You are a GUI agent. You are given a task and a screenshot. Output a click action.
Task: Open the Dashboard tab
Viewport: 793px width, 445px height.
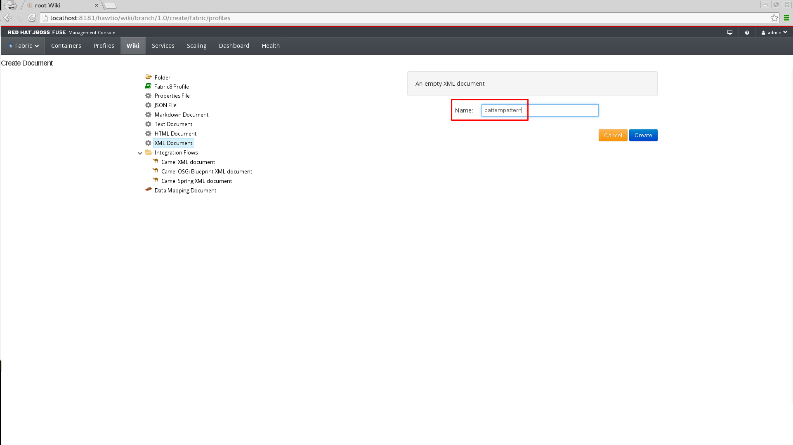pos(234,46)
